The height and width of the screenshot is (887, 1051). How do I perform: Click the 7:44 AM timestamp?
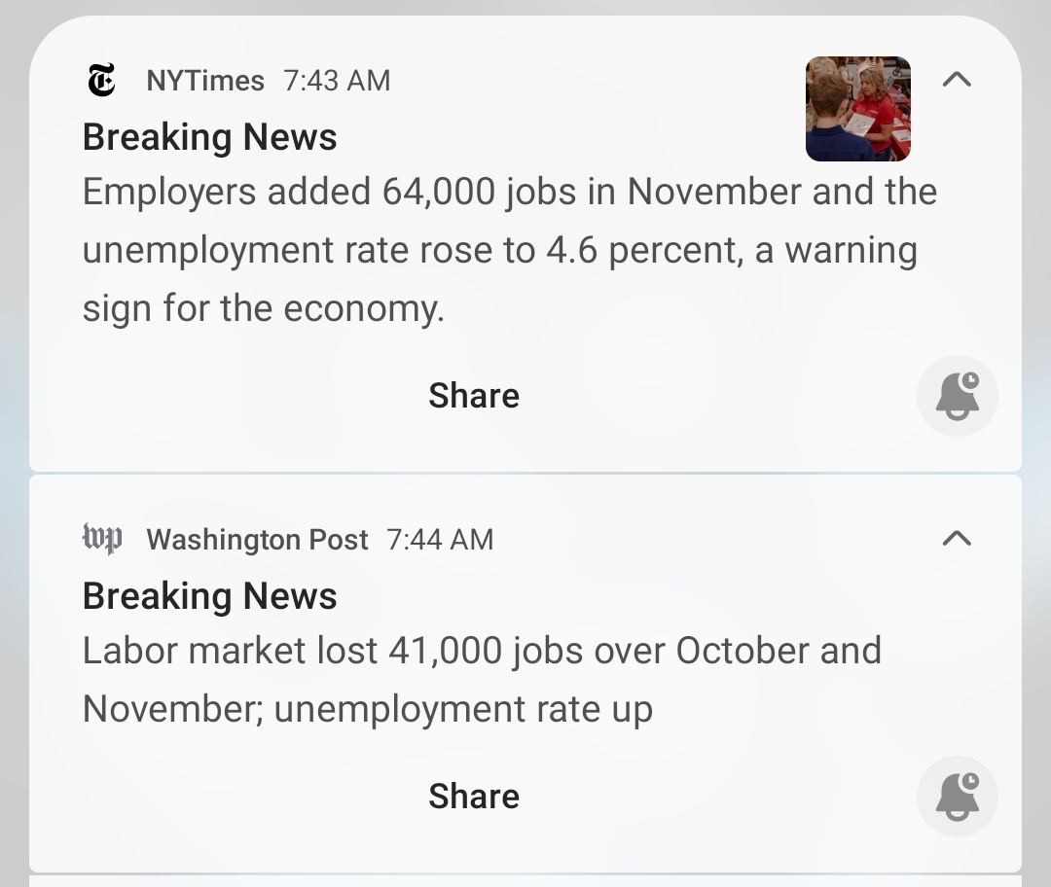coord(440,540)
